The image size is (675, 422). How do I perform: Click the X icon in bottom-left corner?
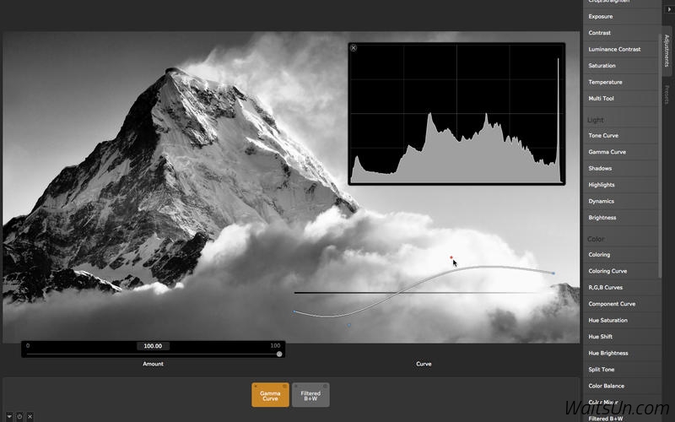tap(30, 416)
